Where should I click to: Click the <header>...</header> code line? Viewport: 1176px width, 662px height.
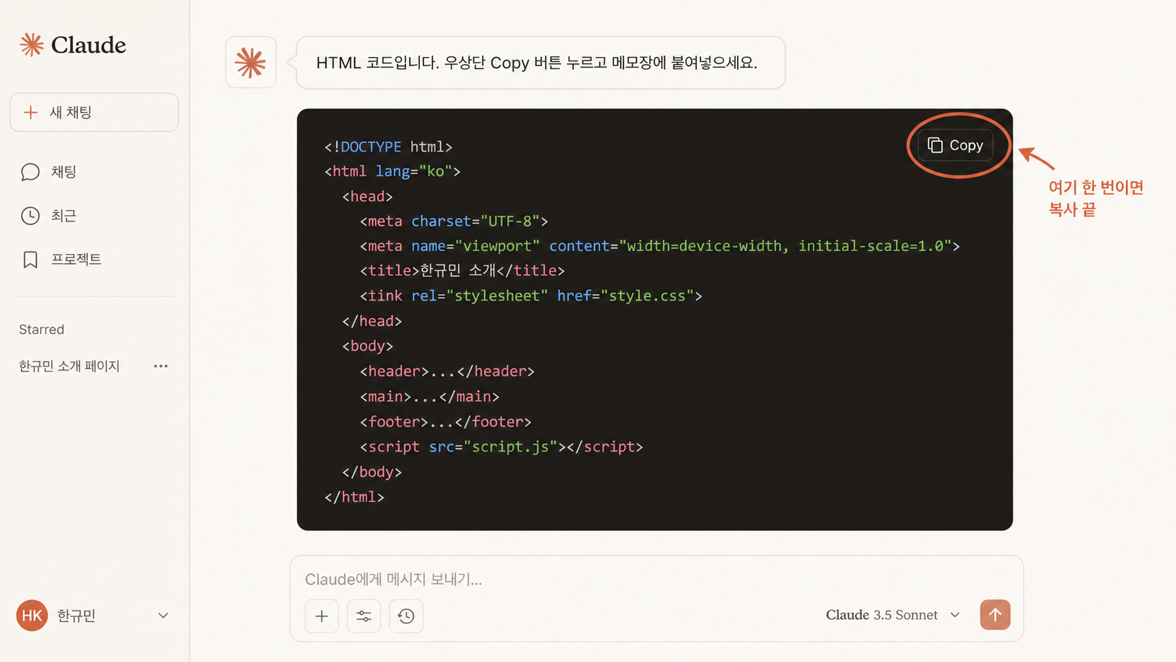coord(447,371)
